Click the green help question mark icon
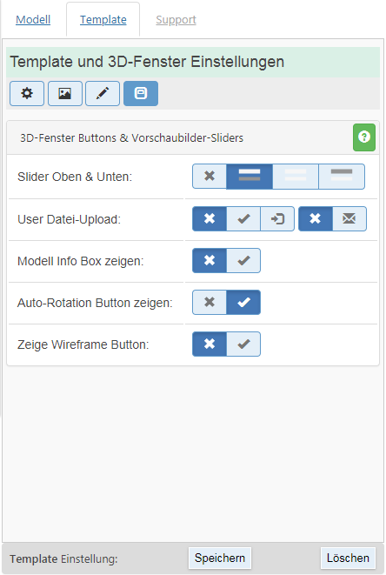This screenshot has height=575, width=386. pyautogui.click(x=364, y=137)
